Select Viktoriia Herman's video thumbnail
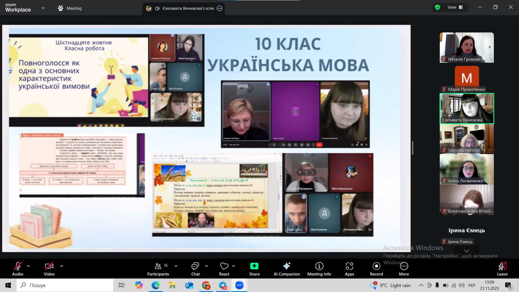Screen dimensions: 519x292 tap(467, 139)
